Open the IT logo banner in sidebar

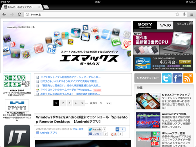coord(17,136)
